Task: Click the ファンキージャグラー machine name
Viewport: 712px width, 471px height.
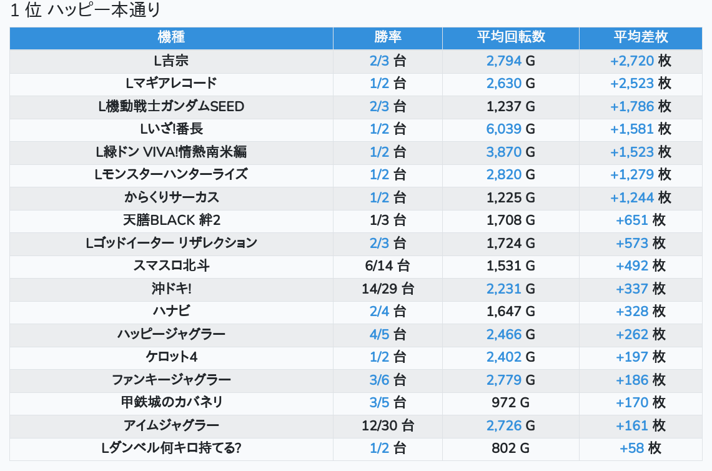Action: [171, 380]
